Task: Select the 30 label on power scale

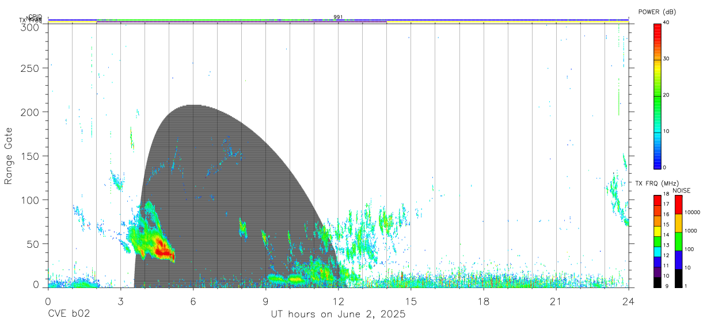Action: click(667, 59)
